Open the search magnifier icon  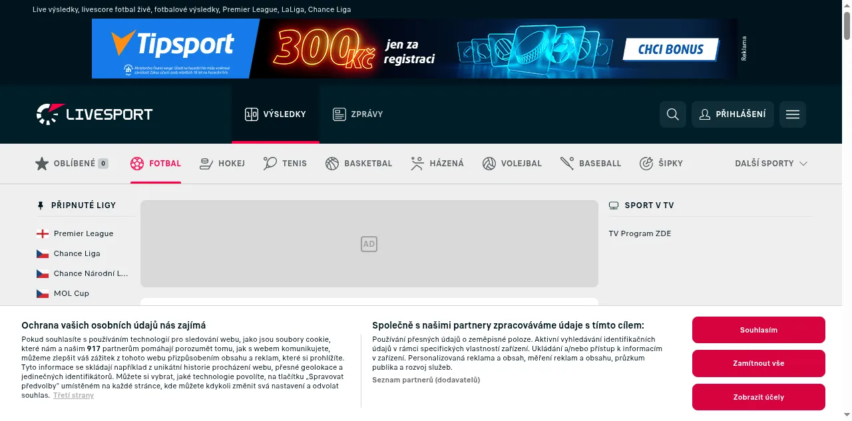point(673,114)
